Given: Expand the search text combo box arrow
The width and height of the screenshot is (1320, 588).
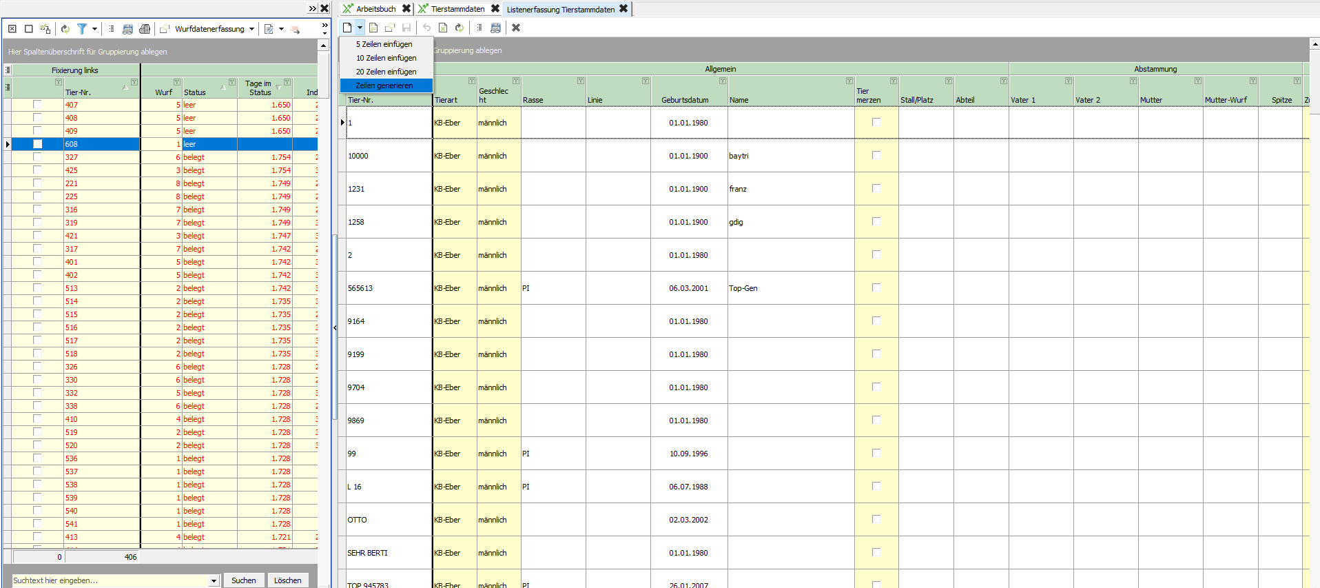Looking at the screenshot, I should click(x=214, y=580).
